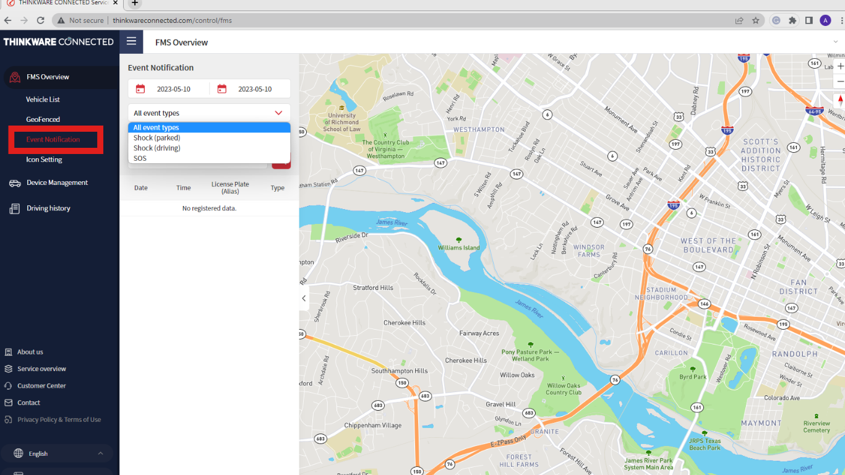The width and height of the screenshot is (845, 475).
Task: Click the FMS Overview map pin icon
Action: coord(15,77)
